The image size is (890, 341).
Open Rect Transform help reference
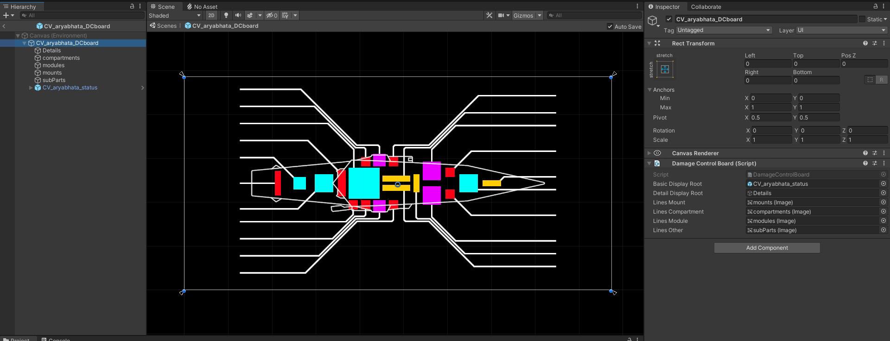point(865,43)
